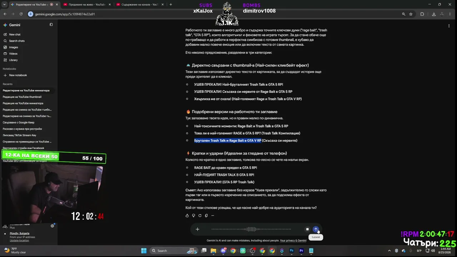
Task: Open recent chat 'Редакция на YouTube миниатюра'
Action: (23, 103)
